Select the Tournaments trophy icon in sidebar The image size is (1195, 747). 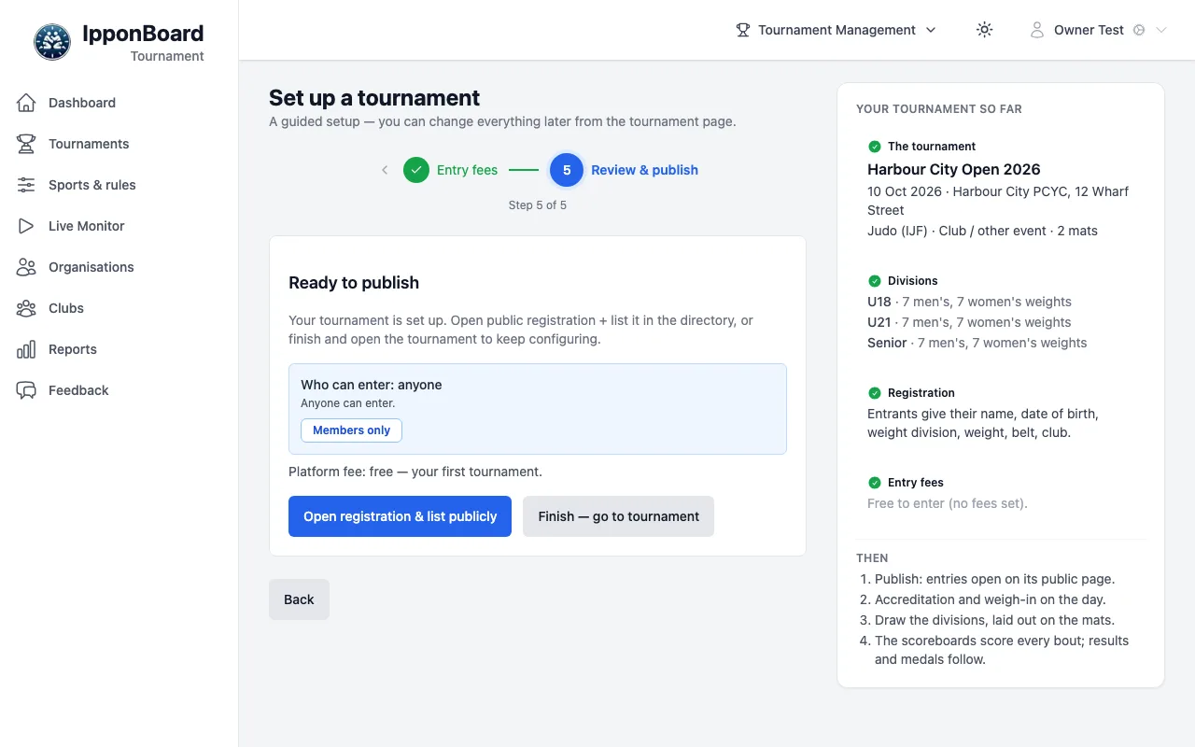click(x=26, y=144)
